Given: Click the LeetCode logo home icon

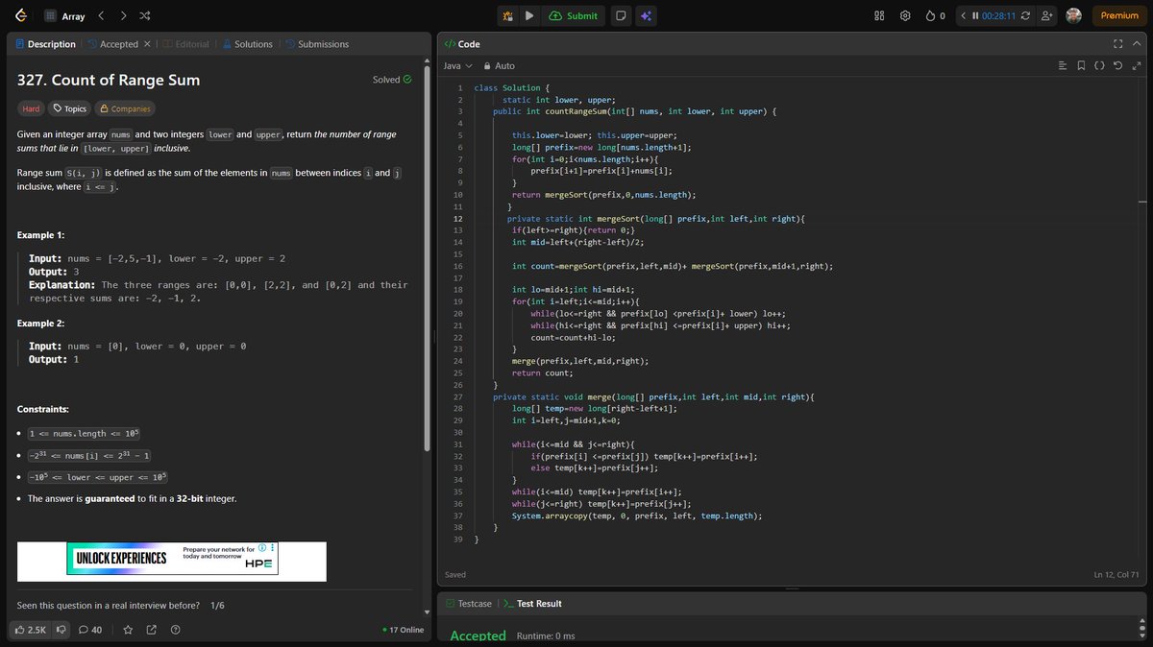Looking at the screenshot, I should (22, 15).
